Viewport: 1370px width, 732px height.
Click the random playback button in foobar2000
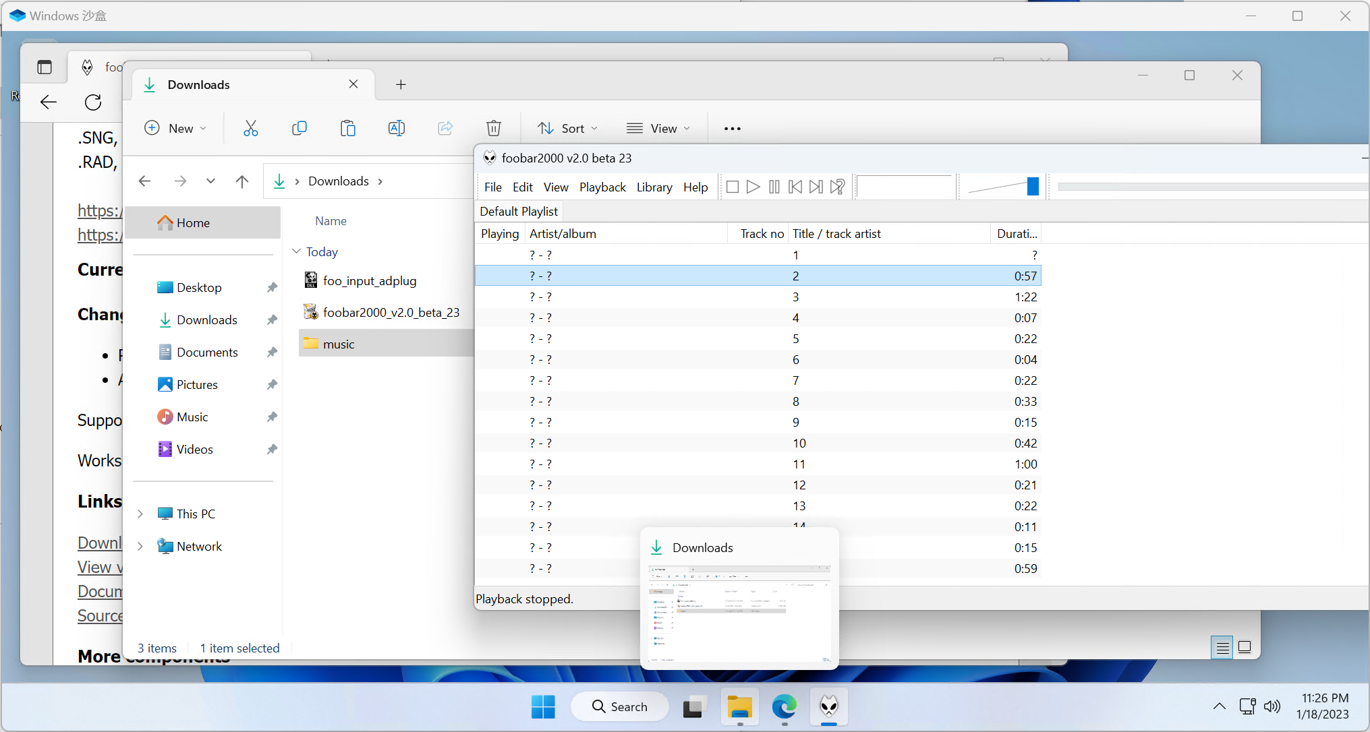[x=838, y=187]
